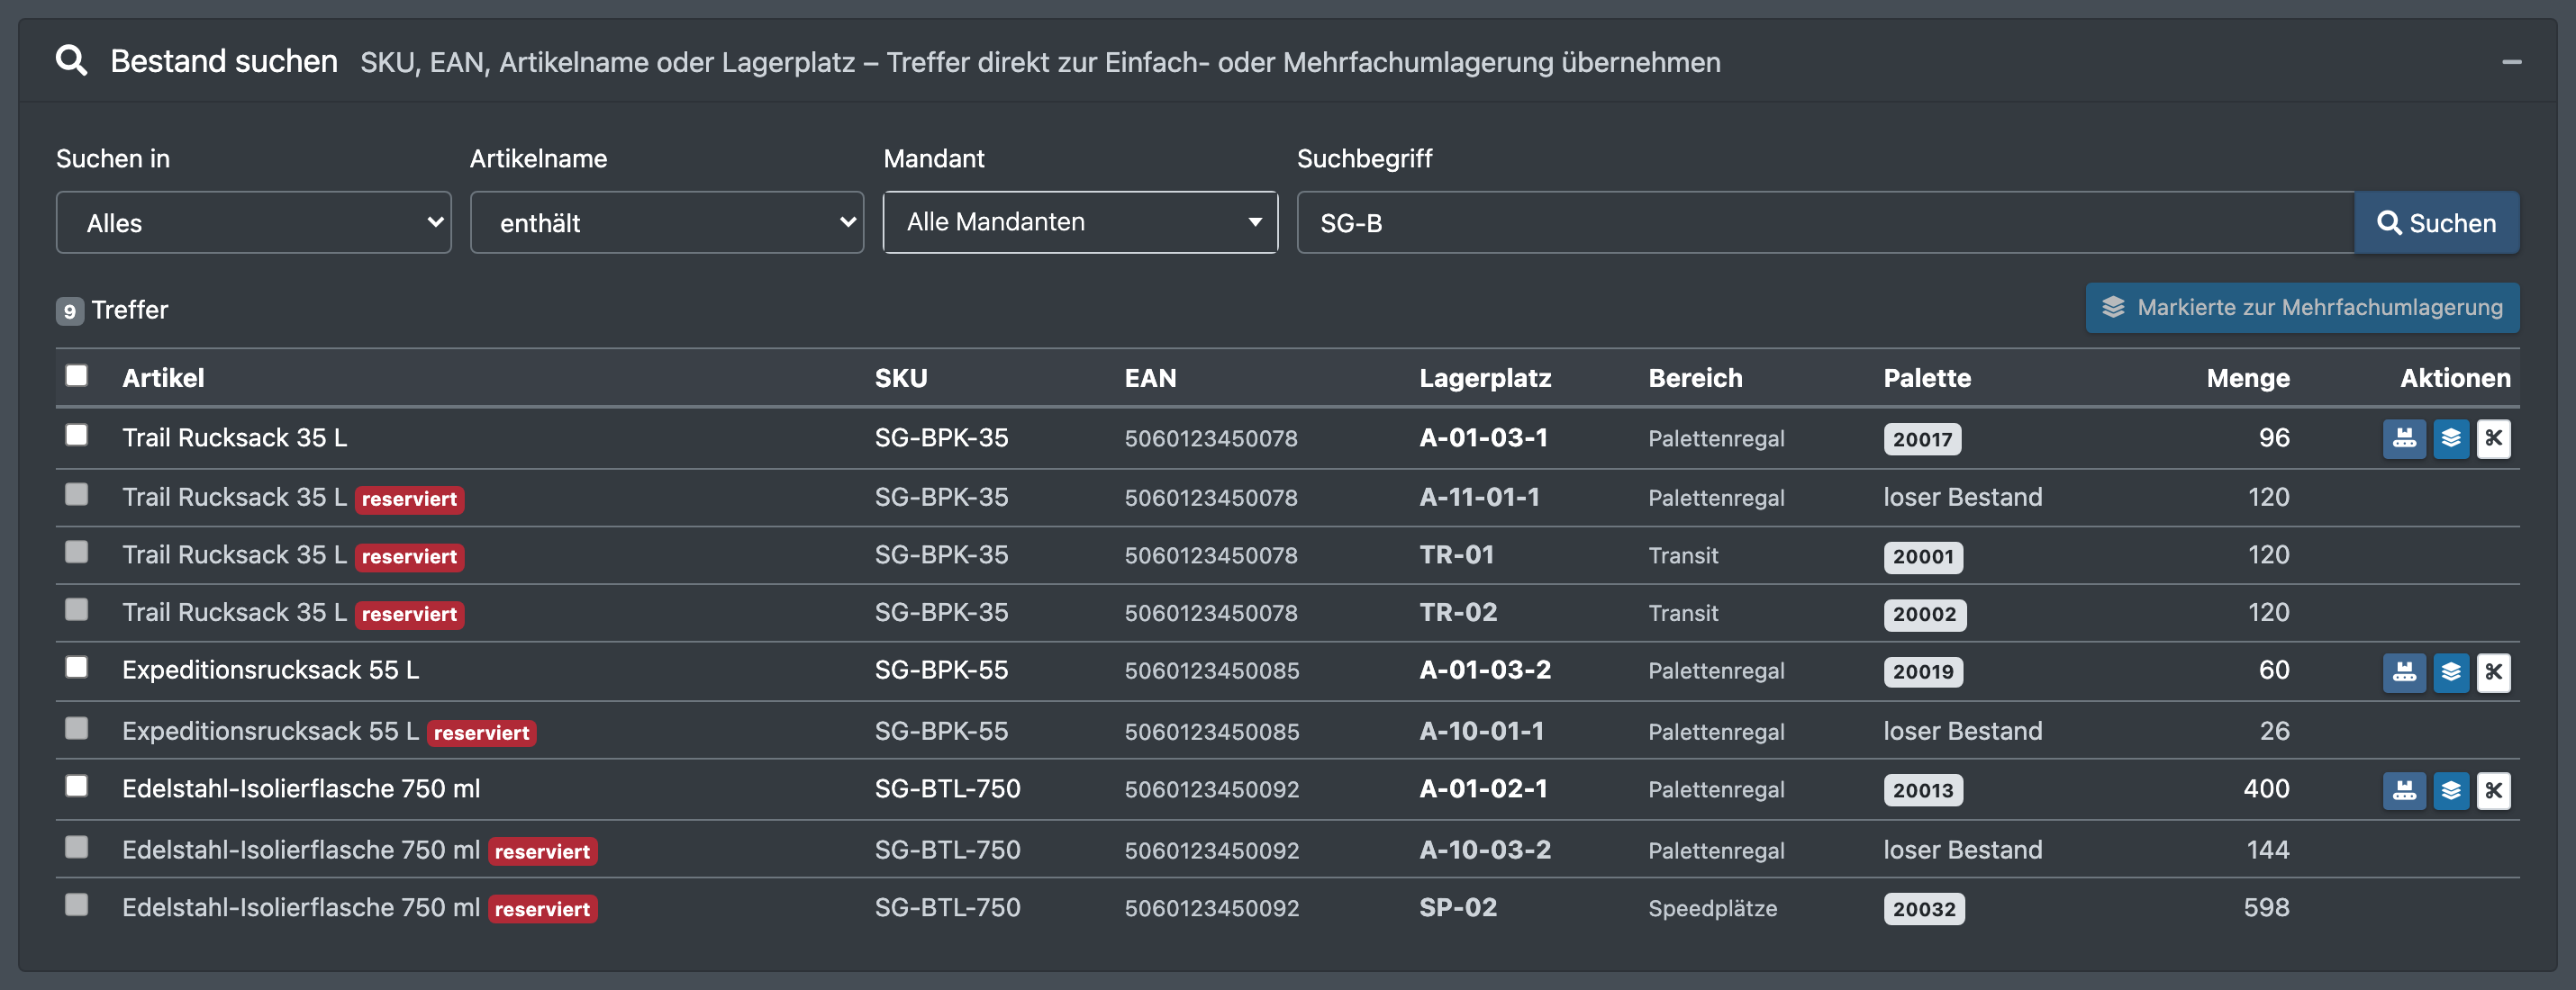Toggle the select-all checkbox in table header
This screenshot has height=990, width=2576.
click(x=76, y=375)
